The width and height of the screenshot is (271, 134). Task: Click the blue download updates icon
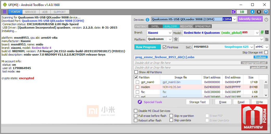[x=252, y=12]
